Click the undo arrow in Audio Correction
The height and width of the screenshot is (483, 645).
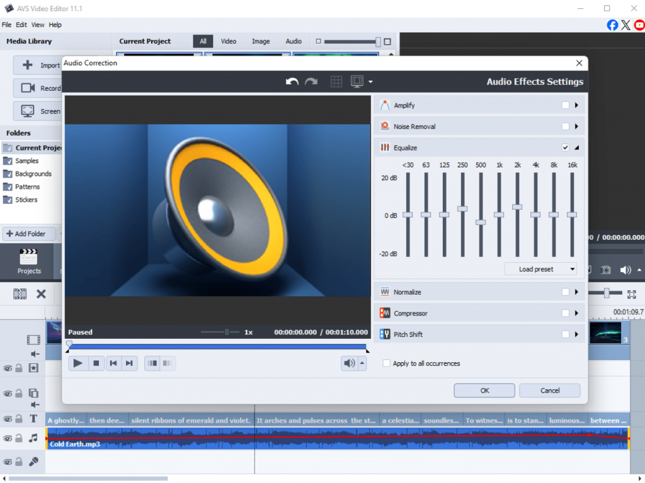[292, 82]
